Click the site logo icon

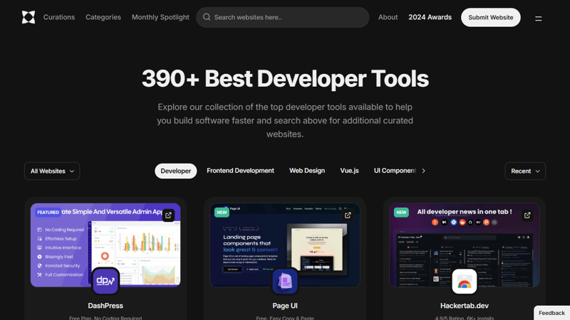coord(28,17)
